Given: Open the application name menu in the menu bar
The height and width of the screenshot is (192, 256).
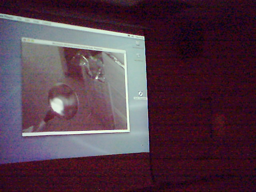Looking at the screenshot, I should pos(7,17).
